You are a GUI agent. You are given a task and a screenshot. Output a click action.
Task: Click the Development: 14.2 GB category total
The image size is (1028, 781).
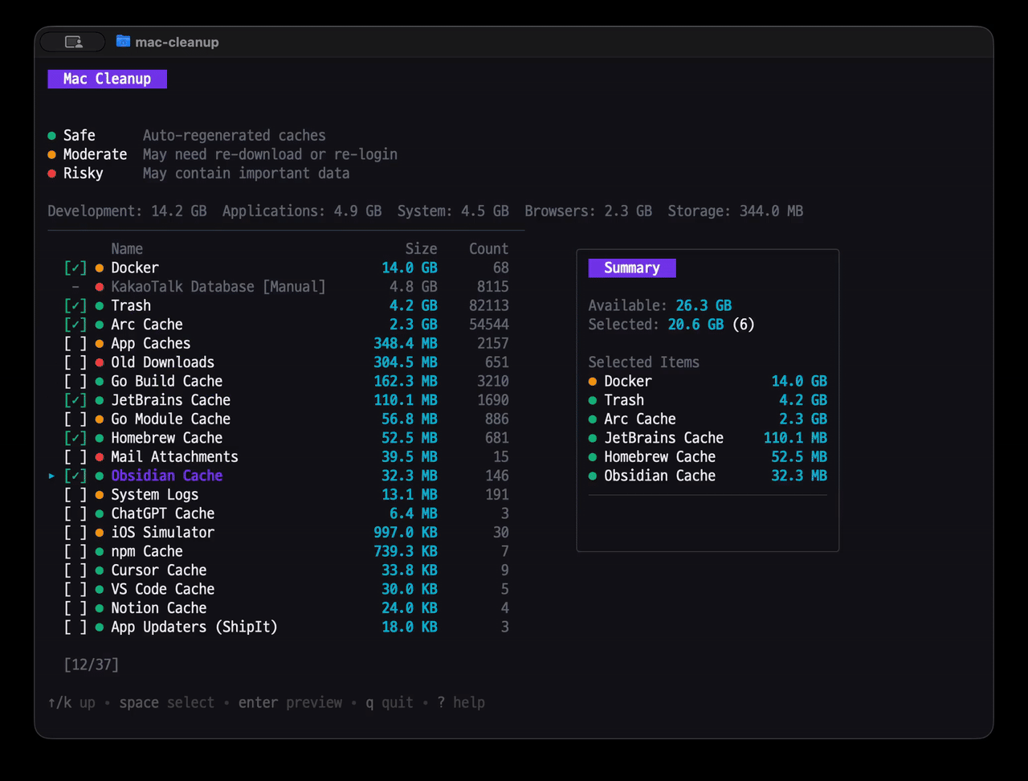tap(127, 211)
